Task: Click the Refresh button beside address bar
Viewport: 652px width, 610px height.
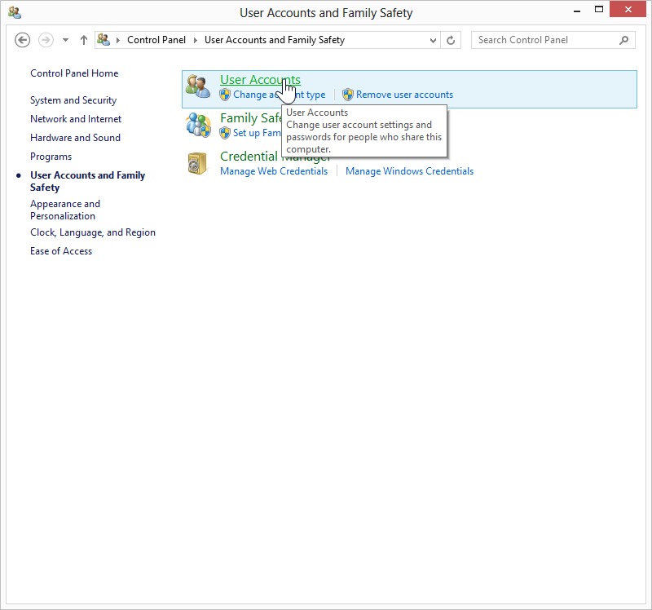Action: 452,40
